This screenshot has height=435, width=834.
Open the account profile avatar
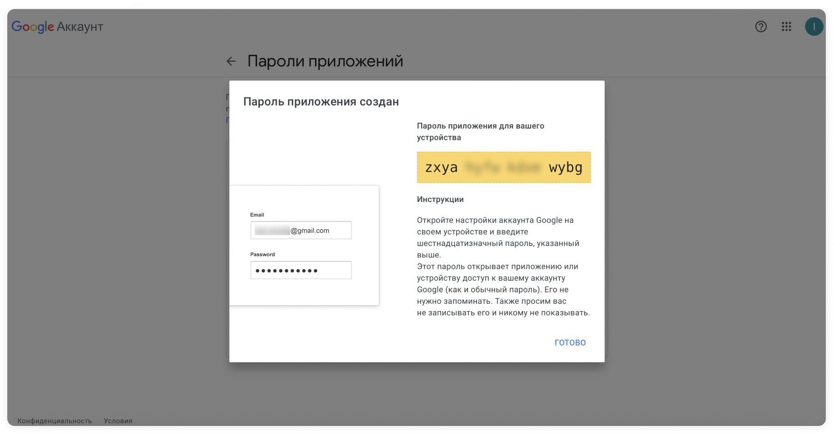[814, 27]
